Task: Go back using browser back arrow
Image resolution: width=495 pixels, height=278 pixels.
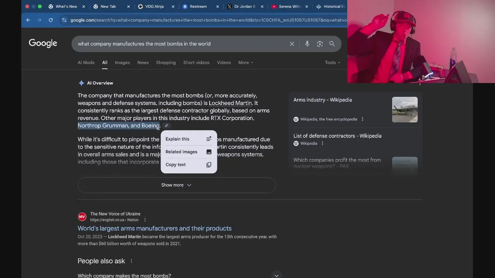Action: [x=28, y=20]
